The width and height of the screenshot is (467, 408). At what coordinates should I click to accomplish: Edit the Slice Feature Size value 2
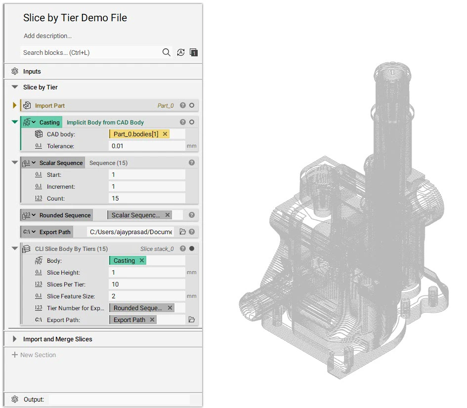(147, 296)
